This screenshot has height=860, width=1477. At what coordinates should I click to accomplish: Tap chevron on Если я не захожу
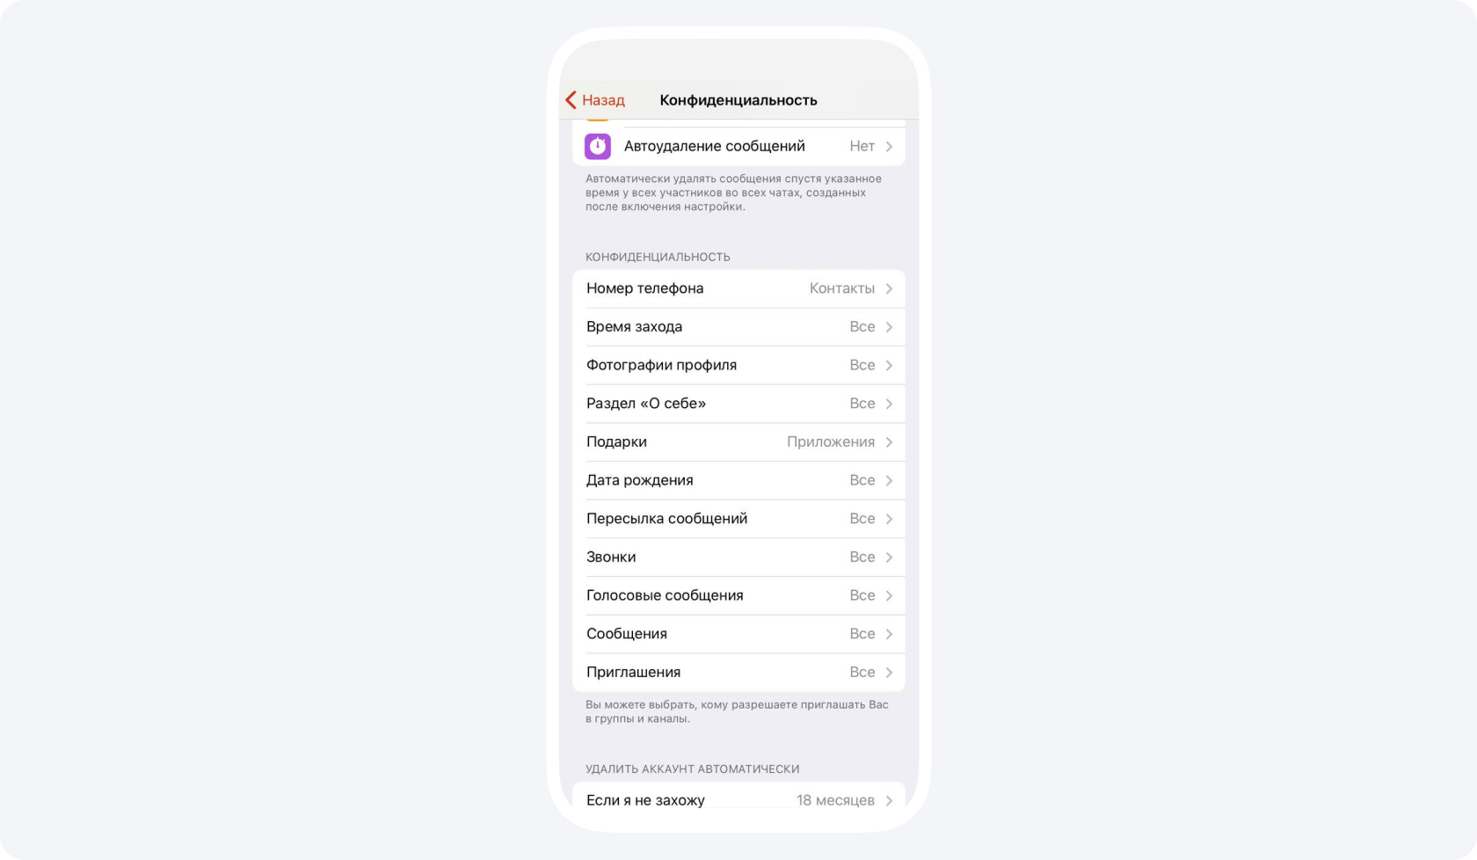point(889,800)
